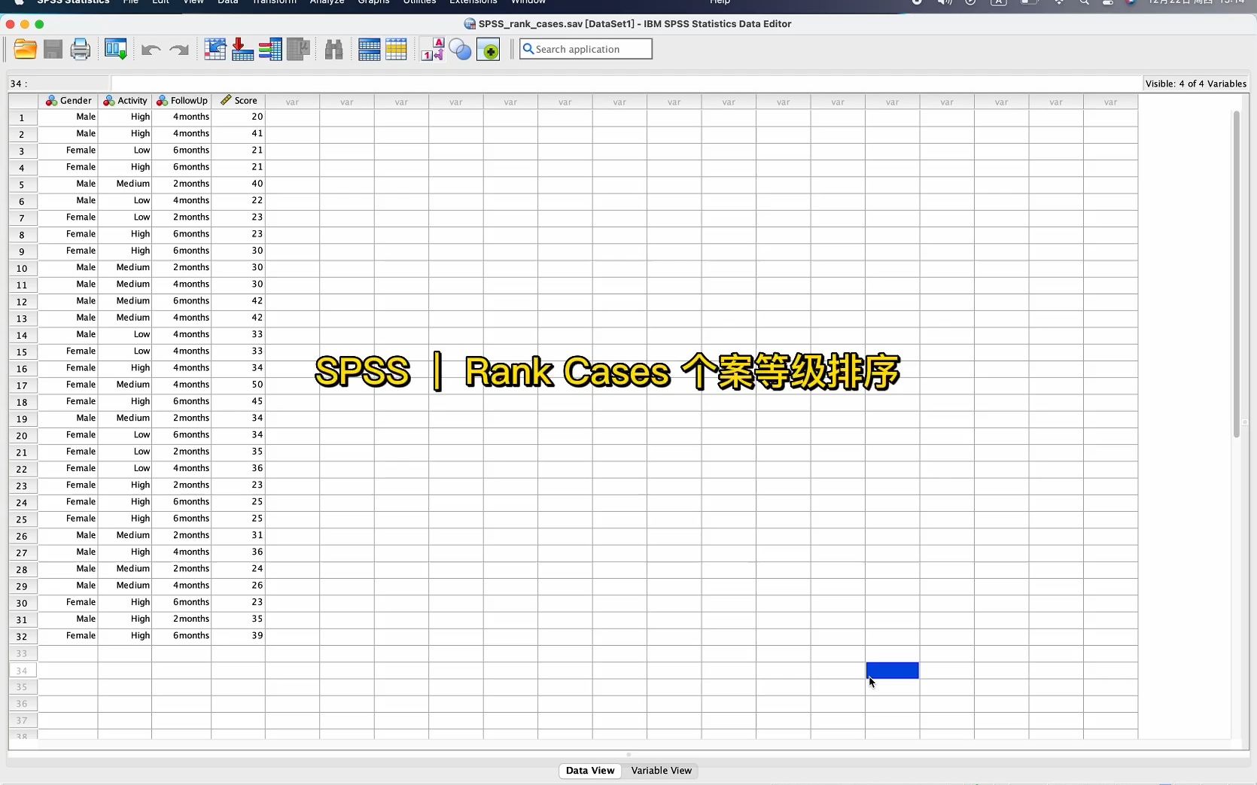Screen dimensions: 1257x785
Task: Click the Go to case toolbar icon
Action: (215, 50)
